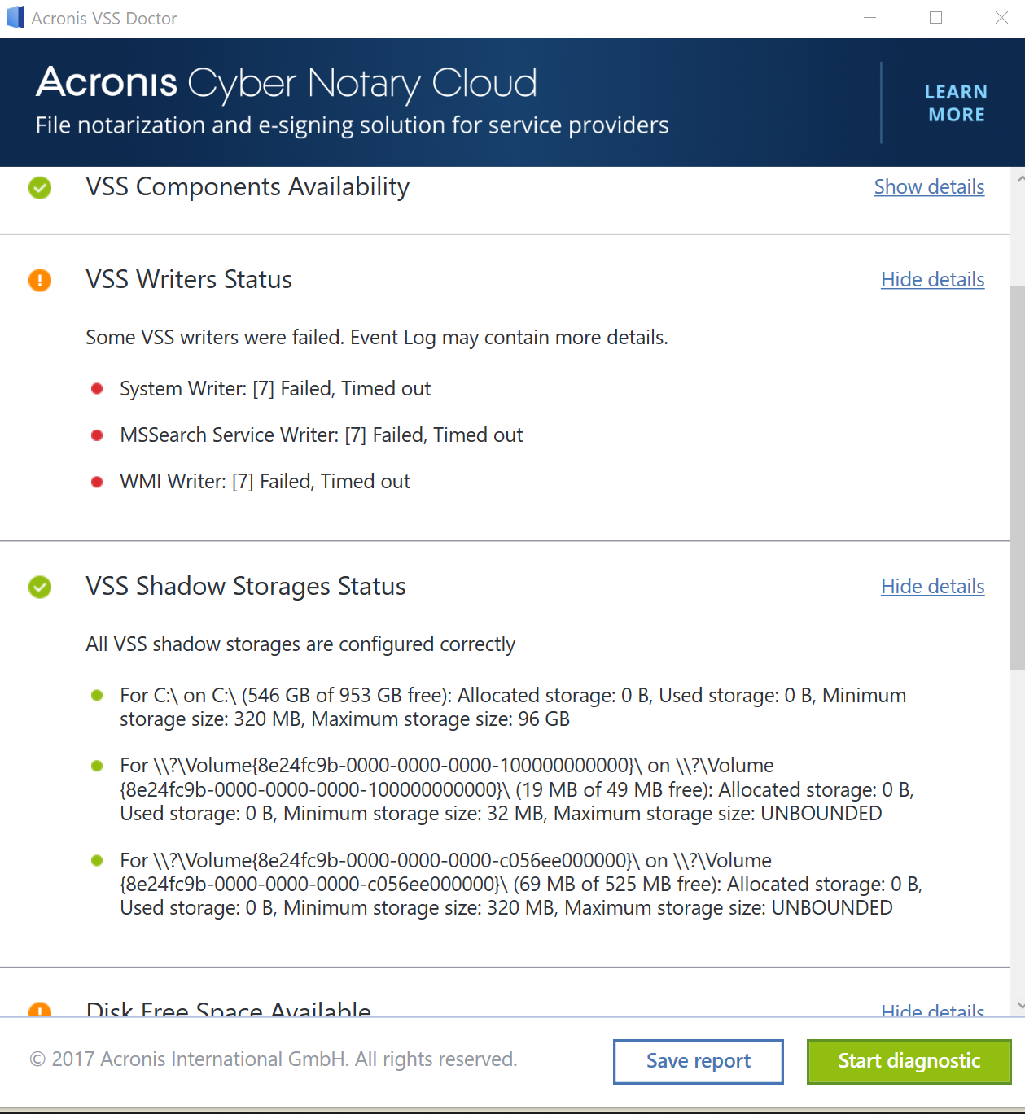Viewport: 1025px width, 1114px height.
Task: Click the warning icon beside Disk Free Space Available
Action: pyautogui.click(x=39, y=1010)
